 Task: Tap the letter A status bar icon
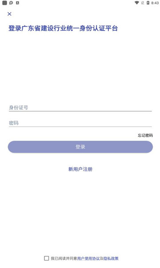[x=17, y=3]
